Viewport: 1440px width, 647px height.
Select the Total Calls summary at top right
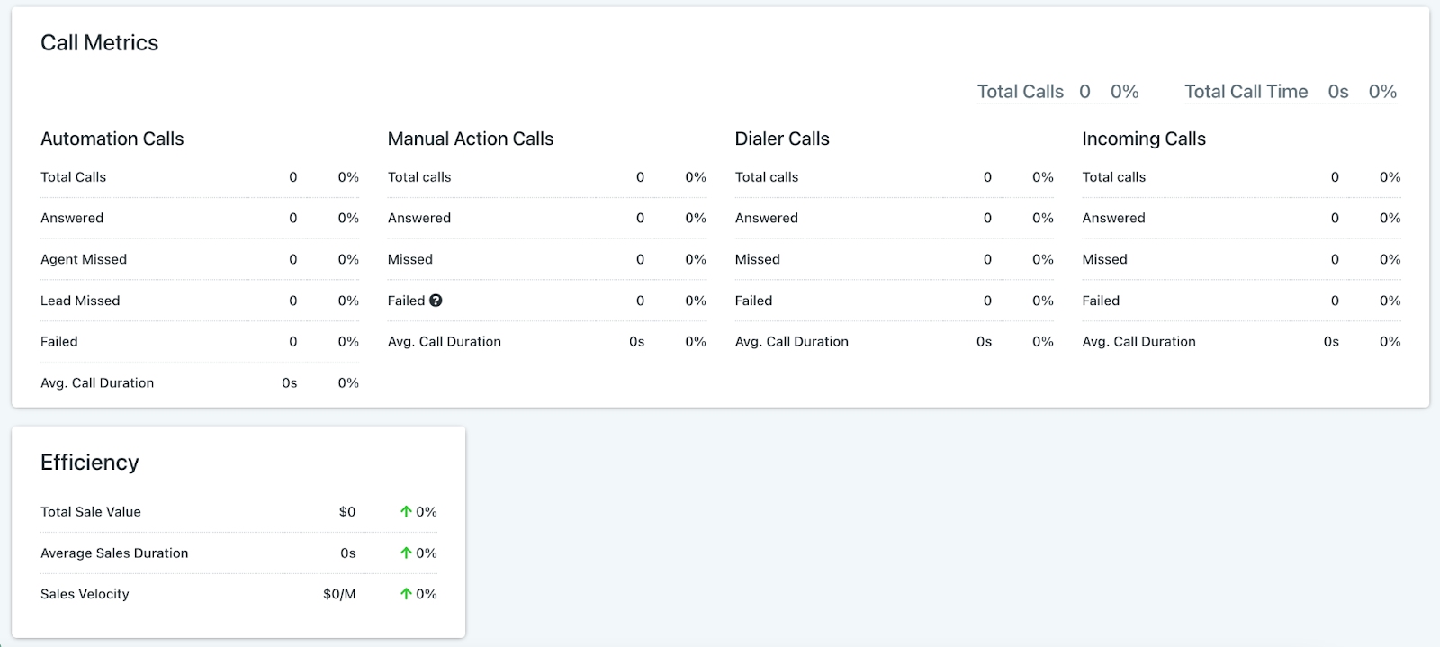(x=1020, y=92)
